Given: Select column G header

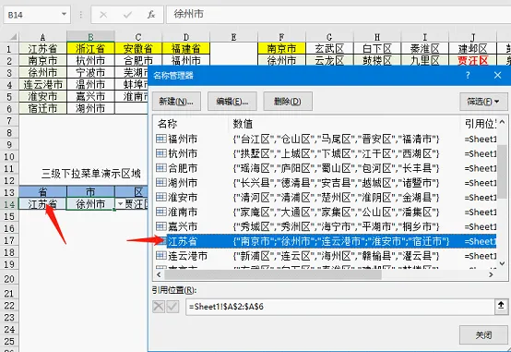Looking at the screenshot, I should [x=329, y=37].
